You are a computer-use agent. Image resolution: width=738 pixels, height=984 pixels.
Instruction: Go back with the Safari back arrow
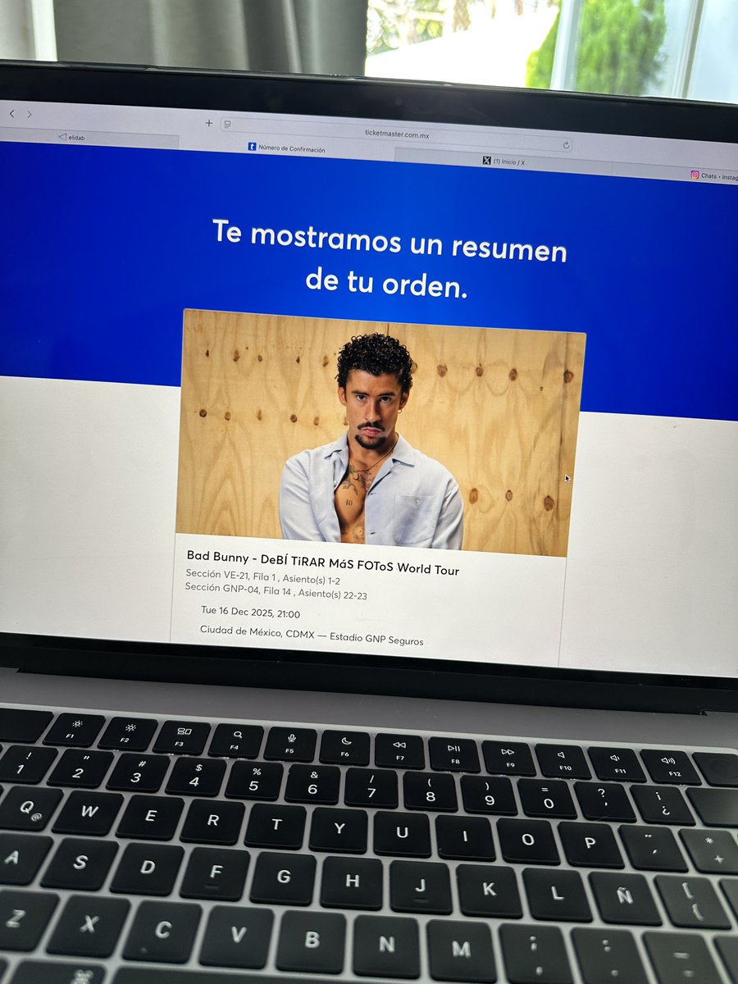coord(11,114)
